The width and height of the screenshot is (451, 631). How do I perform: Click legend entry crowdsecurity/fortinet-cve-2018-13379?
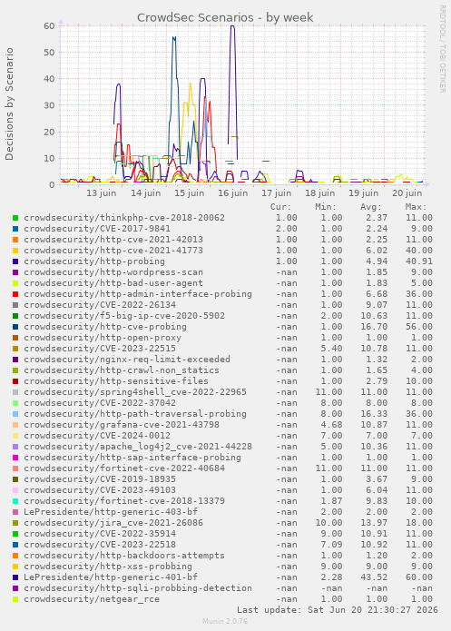tap(124, 501)
